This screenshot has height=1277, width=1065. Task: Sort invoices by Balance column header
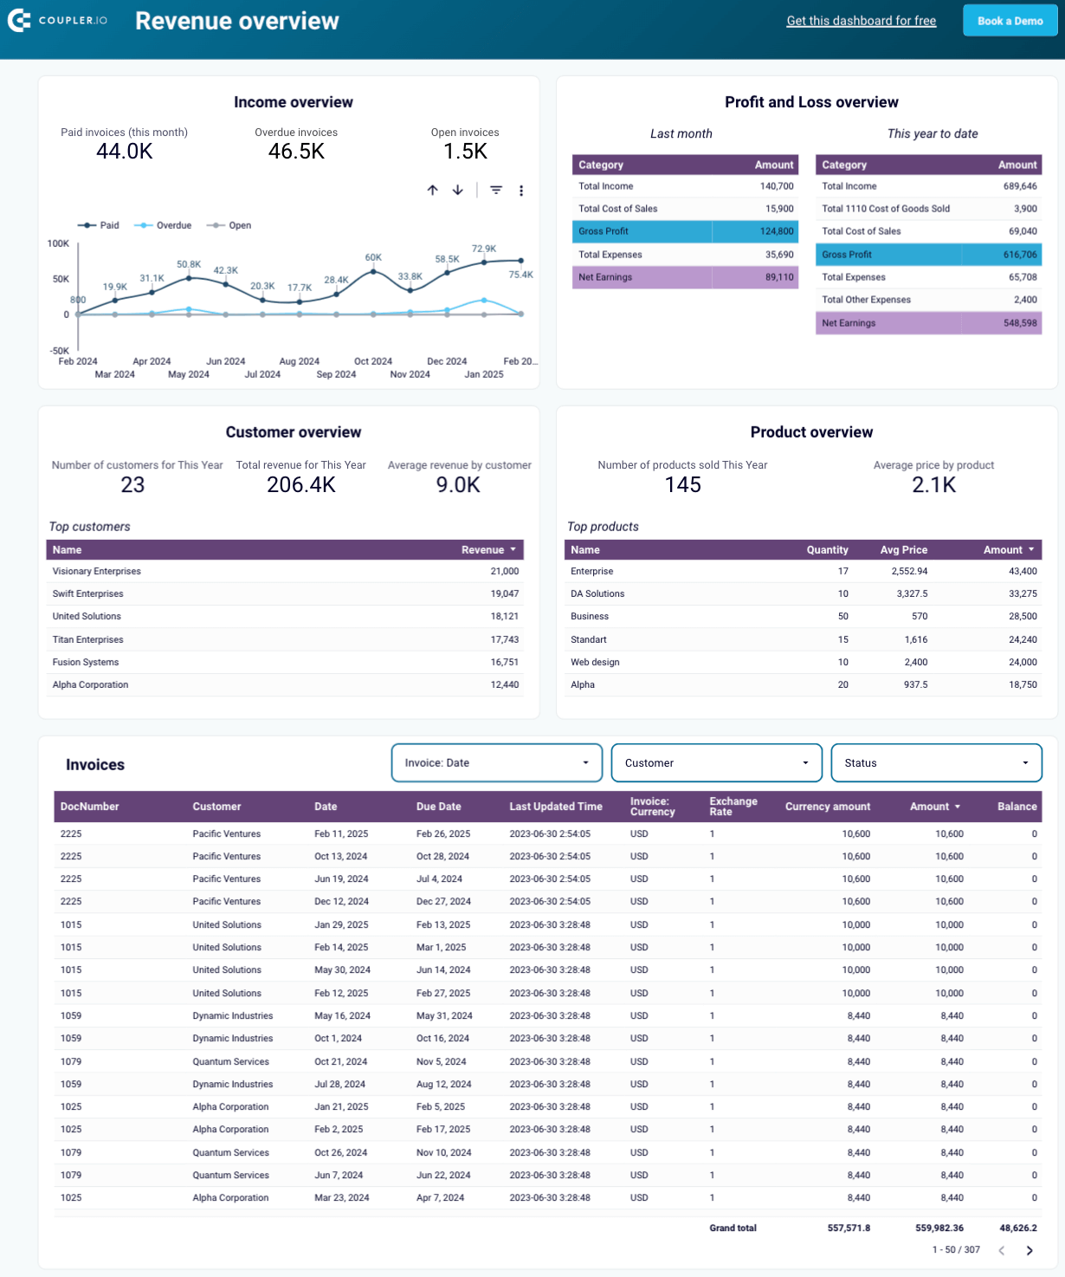(x=1017, y=807)
